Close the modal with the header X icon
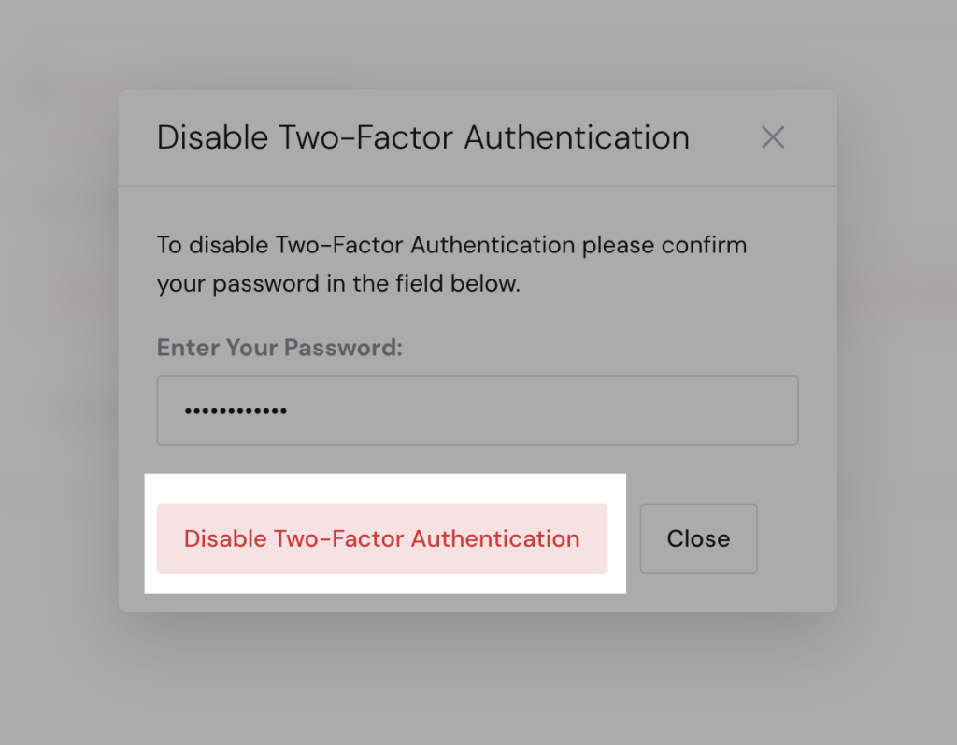Image resolution: width=957 pixels, height=745 pixels. [x=773, y=137]
